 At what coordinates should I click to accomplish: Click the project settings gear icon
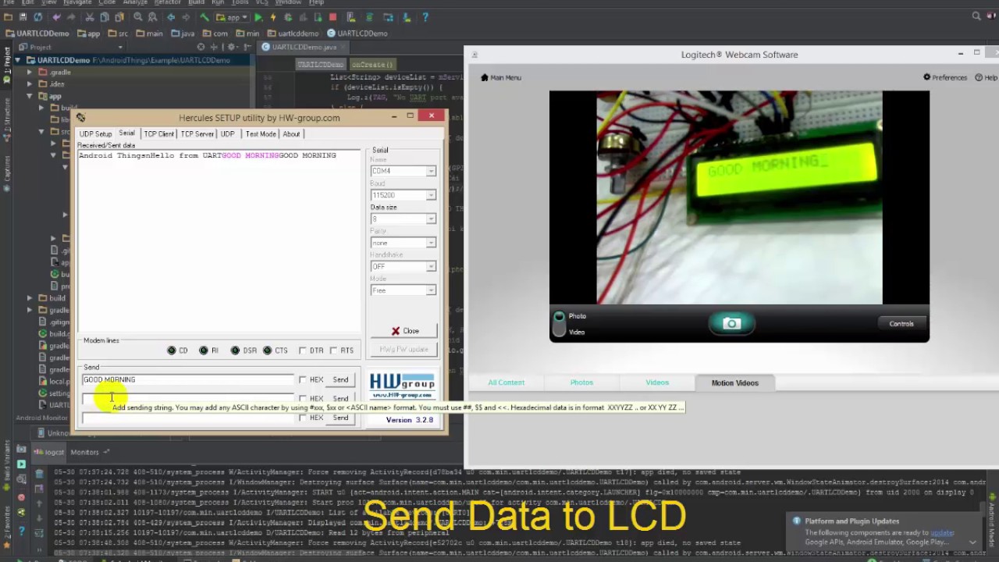coord(232,47)
